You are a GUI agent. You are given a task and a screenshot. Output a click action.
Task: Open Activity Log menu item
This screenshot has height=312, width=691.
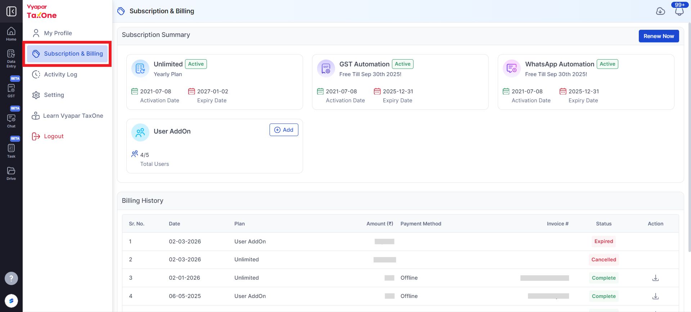click(x=67, y=74)
